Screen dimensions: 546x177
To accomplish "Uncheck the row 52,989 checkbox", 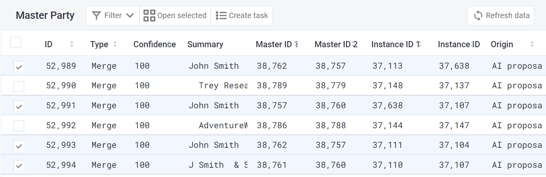I will (x=19, y=66).
